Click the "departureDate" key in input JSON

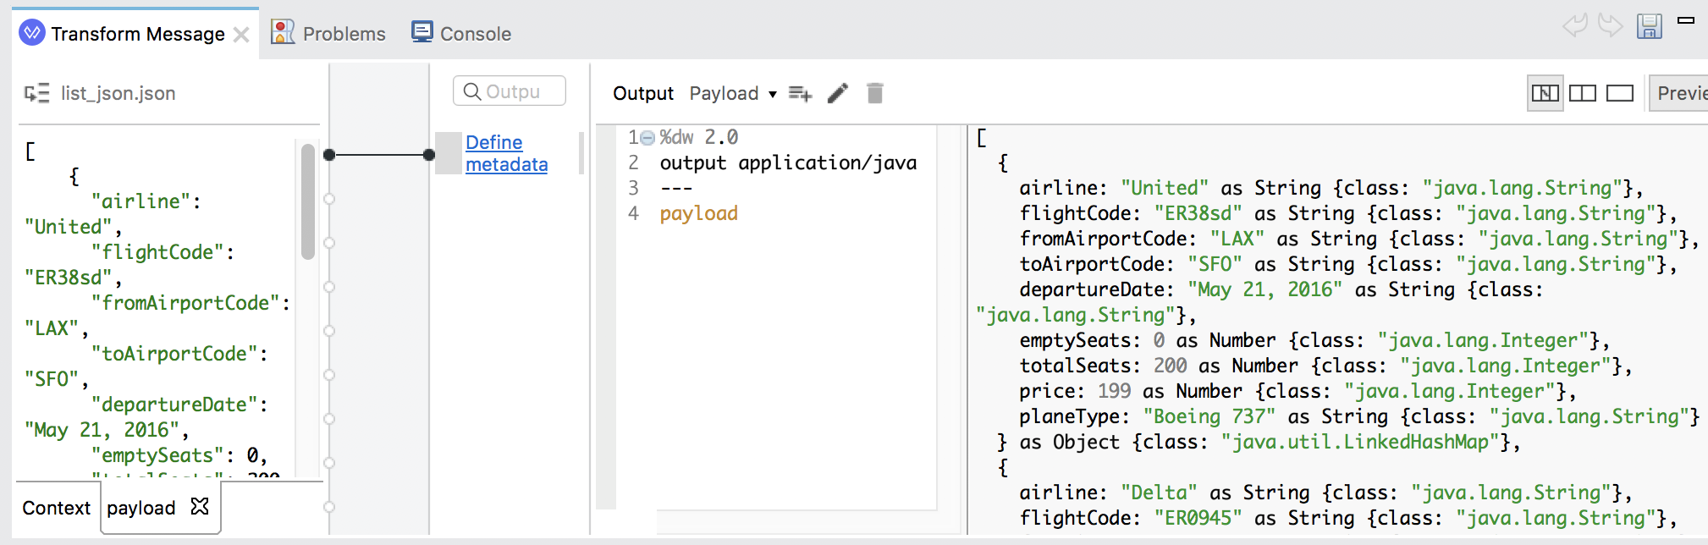[174, 405]
